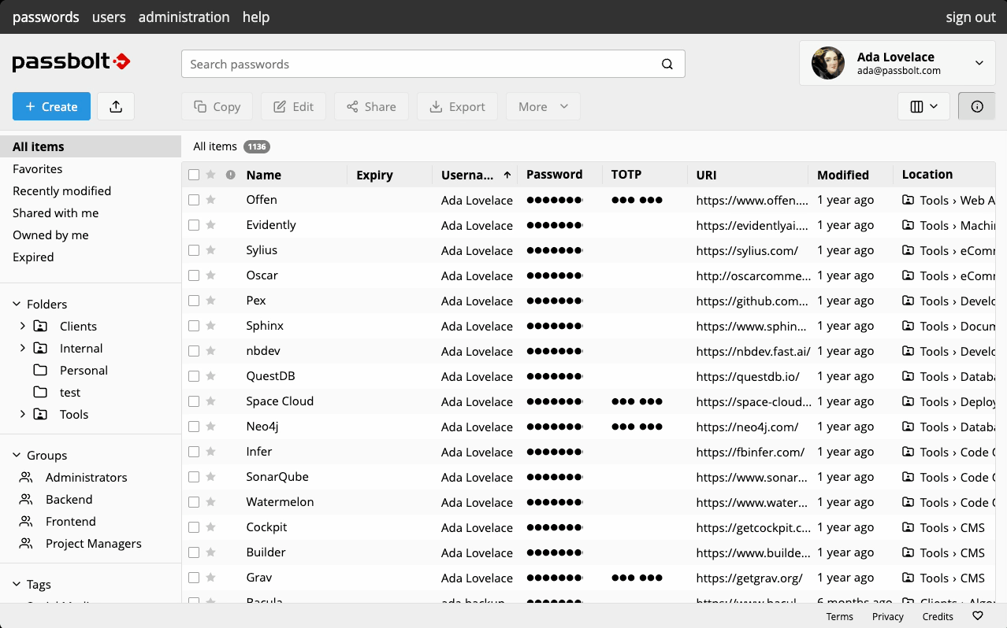
Task: Toggle the info sidebar icon button
Action: 977,106
